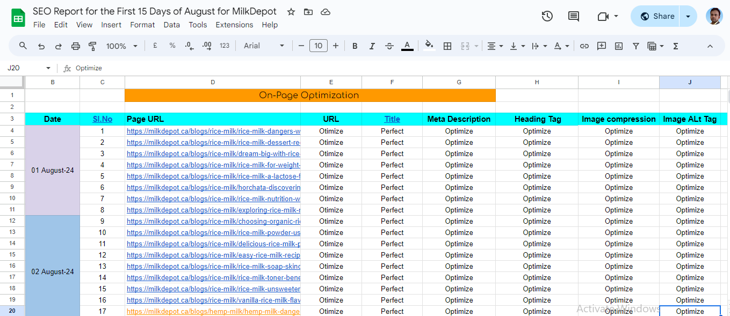
Task: Click the Title column header link
Action: 392,119
